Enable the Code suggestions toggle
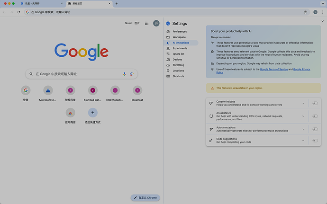This screenshot has height=204, width=327. [315, 141]
